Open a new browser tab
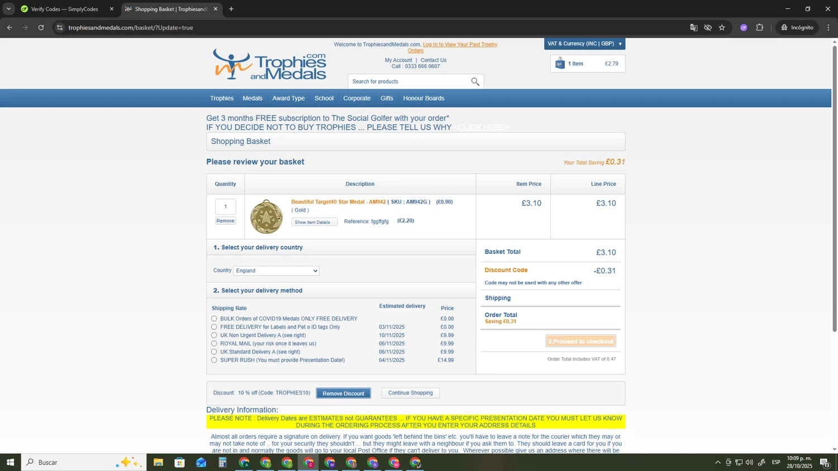 (x=231, y=9)
